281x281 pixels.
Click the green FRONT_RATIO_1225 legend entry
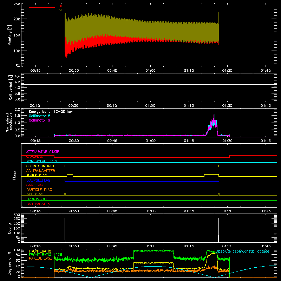click(46, 255)
